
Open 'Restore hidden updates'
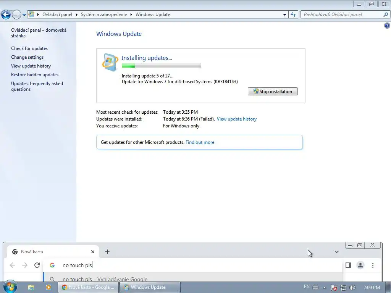35,74
